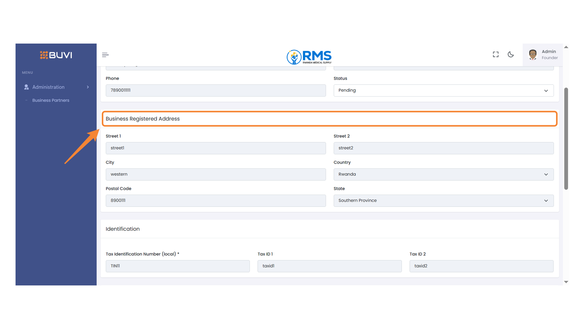Select the Postal Code input field
The image size is (585, 329).
(215, 200)
